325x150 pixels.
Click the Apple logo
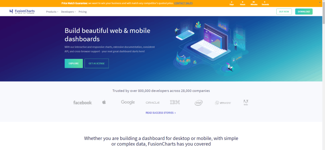[104, 102]
